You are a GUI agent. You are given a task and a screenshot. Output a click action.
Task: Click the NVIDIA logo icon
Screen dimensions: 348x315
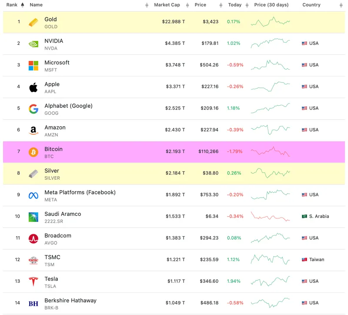point(33,44)
